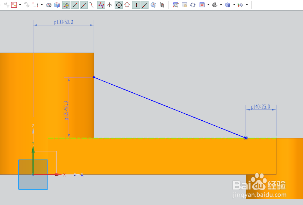Select the Point creation tool
The width and height of the screenshot is (303, 205).
pyautogui.click(x=136, y=5)
